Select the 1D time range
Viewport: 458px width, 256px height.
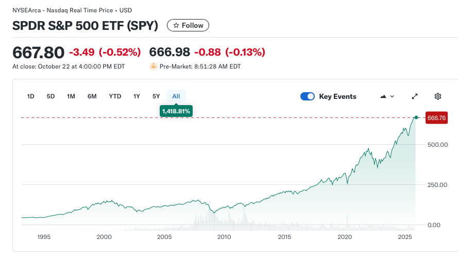coord(30,96)
